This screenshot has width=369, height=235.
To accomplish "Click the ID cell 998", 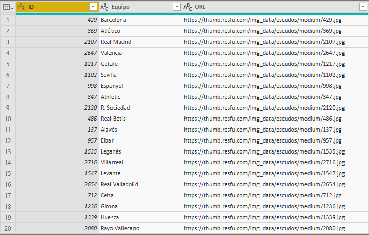I will coord(57,86).
